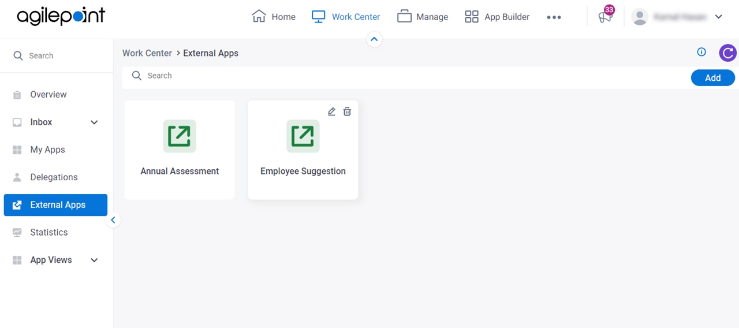Open the Home menu item

274,17
